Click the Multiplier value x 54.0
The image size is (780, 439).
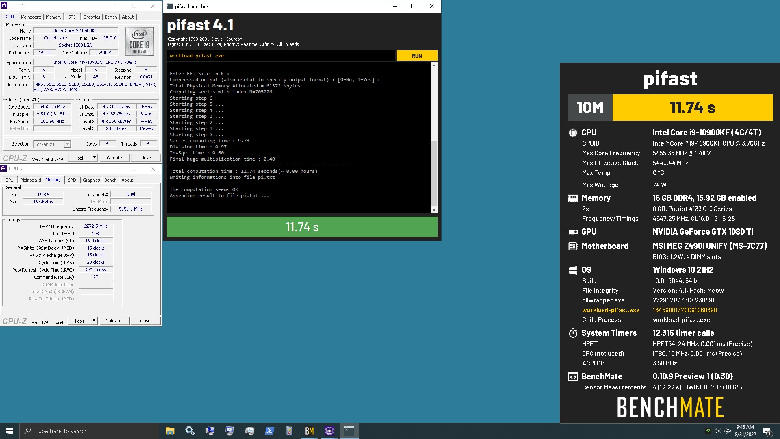point(52,114)
